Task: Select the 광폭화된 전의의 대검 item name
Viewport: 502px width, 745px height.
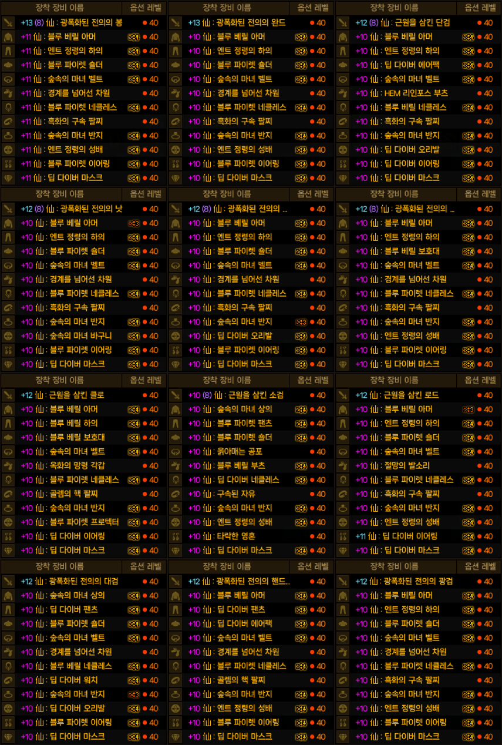Action: (x=81, y=582)
